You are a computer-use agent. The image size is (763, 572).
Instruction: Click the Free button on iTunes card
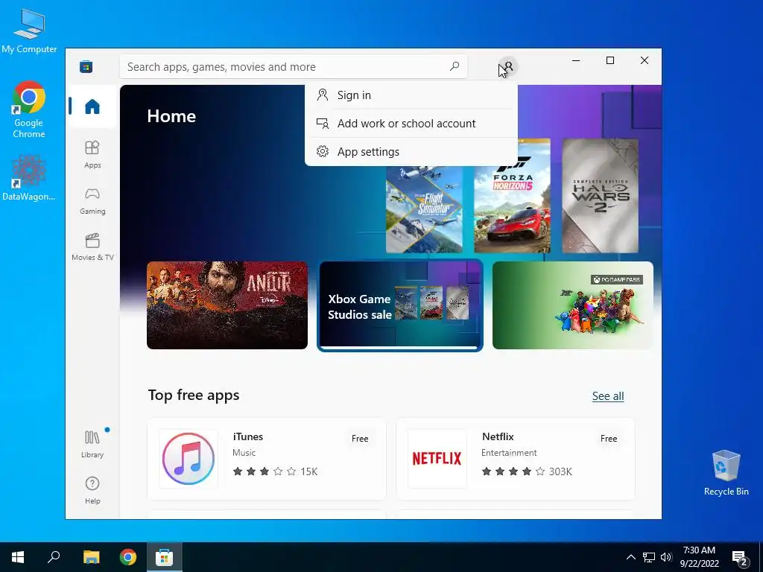coord(360,439)
